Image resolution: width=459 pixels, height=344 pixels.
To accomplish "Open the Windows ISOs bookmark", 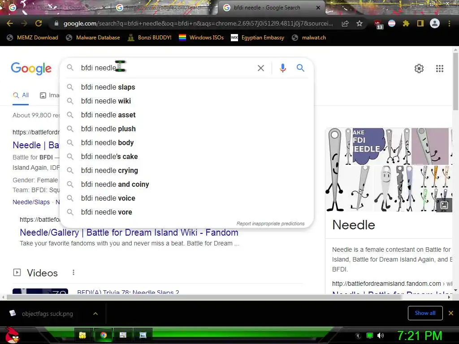I will (x=201, y=38).
